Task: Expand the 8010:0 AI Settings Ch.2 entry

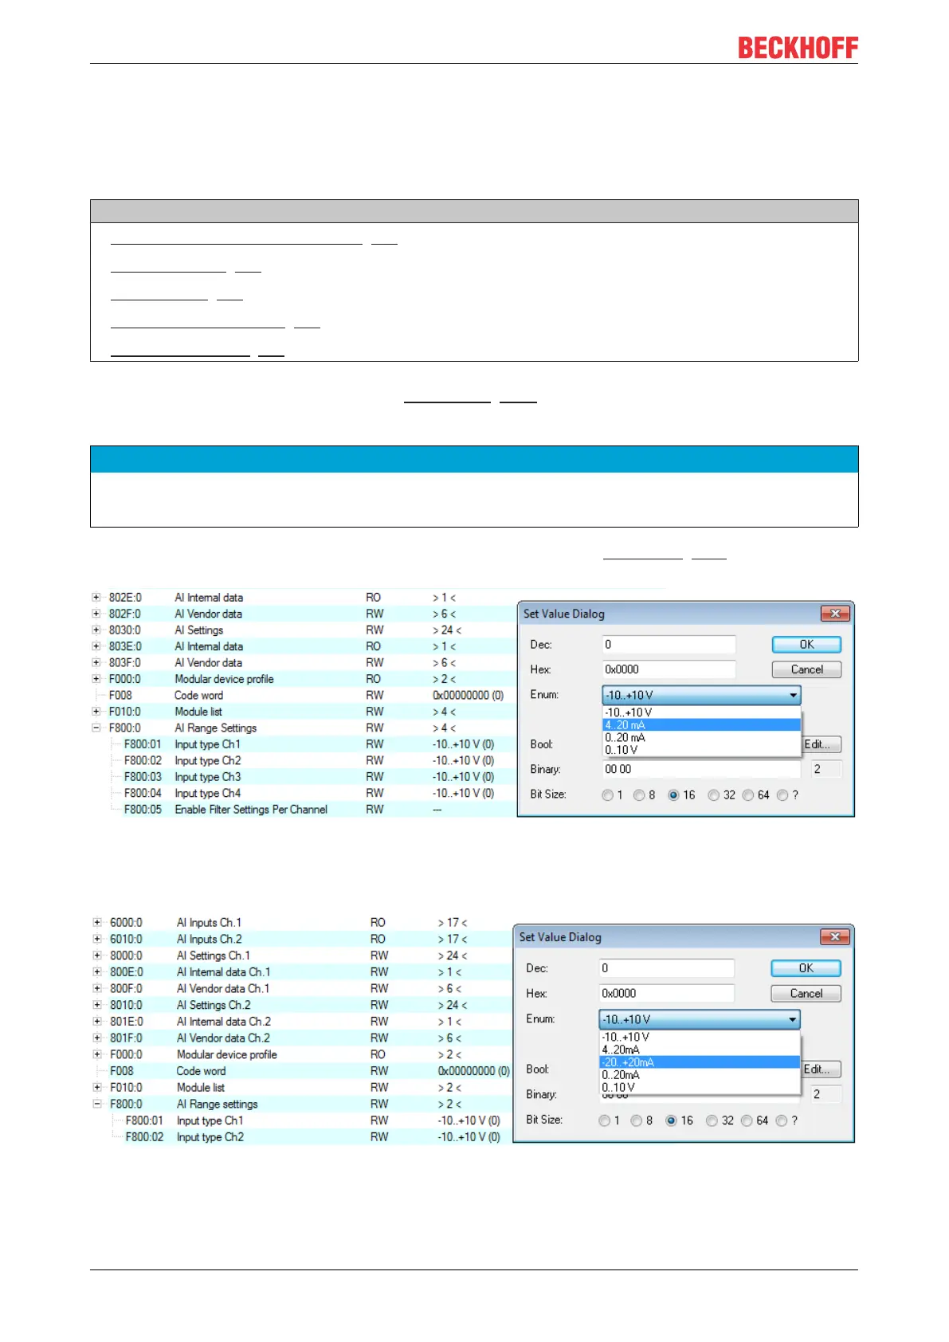Action: click(96, 1005)
